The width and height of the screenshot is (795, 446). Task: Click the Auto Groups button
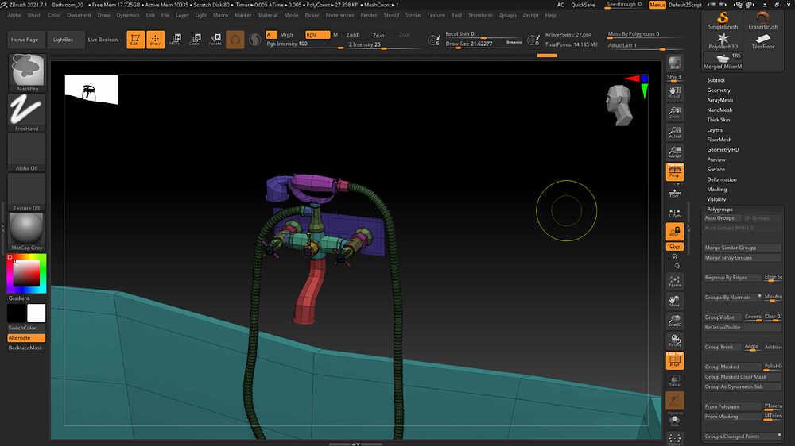pyautogui.click(x=722, y=218)
